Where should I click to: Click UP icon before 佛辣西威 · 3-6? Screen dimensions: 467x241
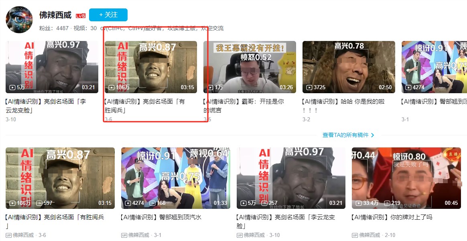pyautogui.click(x=8, y=235)
